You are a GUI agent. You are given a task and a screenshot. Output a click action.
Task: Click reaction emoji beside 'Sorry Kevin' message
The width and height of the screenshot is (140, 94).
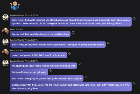(x=134, y=18)
